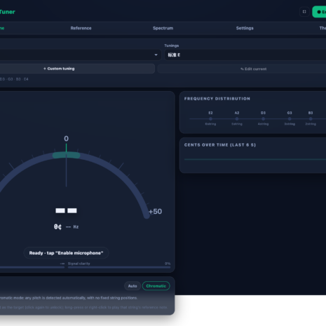
Task: Click the fullscreen toggle icon in the header
Action: click(x=304, y=12)
